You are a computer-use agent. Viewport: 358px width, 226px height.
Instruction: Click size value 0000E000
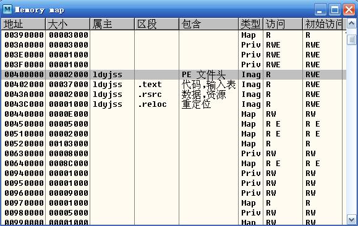(x=69, y=114)
